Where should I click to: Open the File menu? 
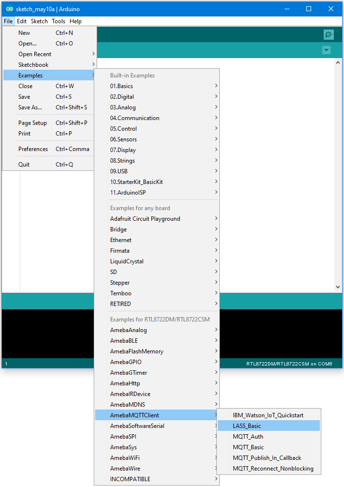tap(8, 21)
